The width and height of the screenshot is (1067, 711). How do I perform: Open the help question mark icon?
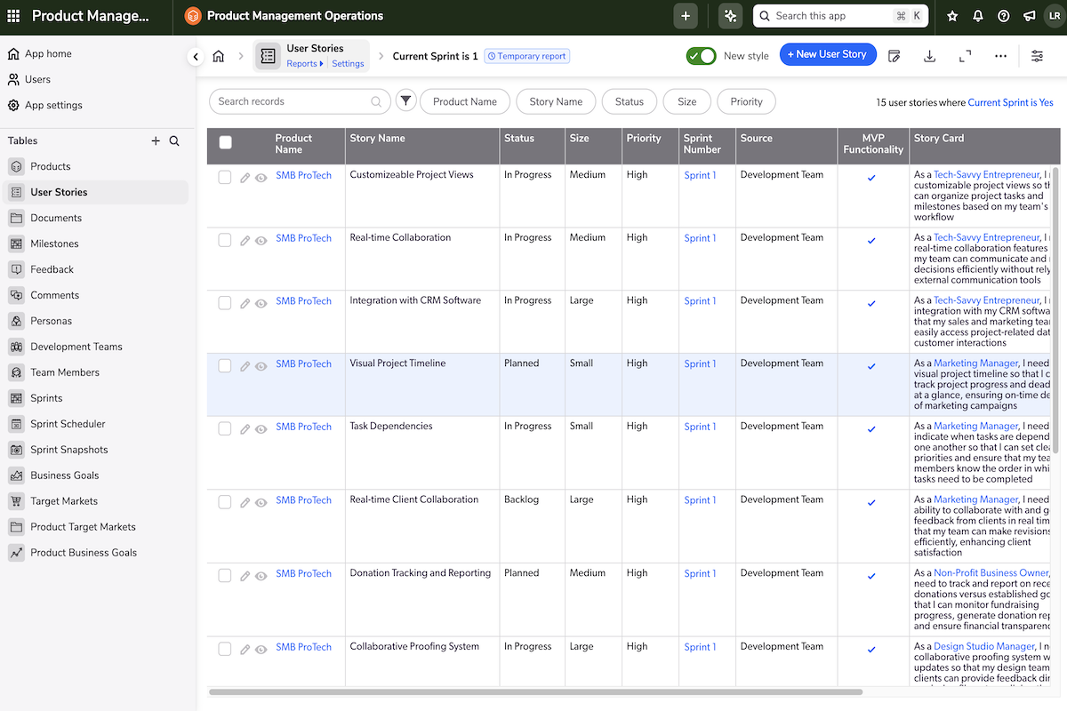pos(1003,15)
